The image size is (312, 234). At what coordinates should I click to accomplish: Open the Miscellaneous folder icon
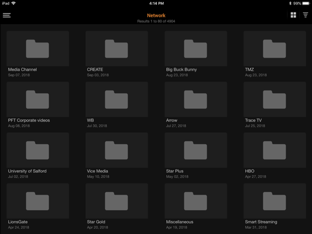coord(196,201)
